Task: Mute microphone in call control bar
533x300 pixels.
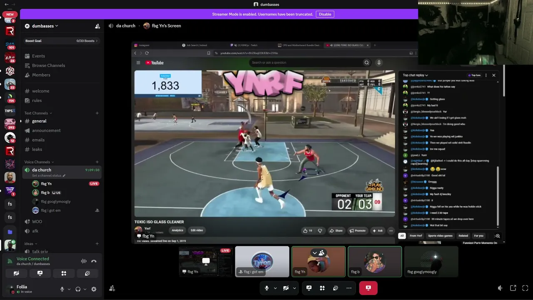Action: (x=267, y=288)
